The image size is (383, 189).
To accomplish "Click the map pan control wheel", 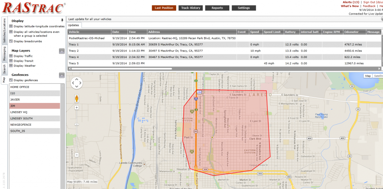I will click(x=77, y=84).
